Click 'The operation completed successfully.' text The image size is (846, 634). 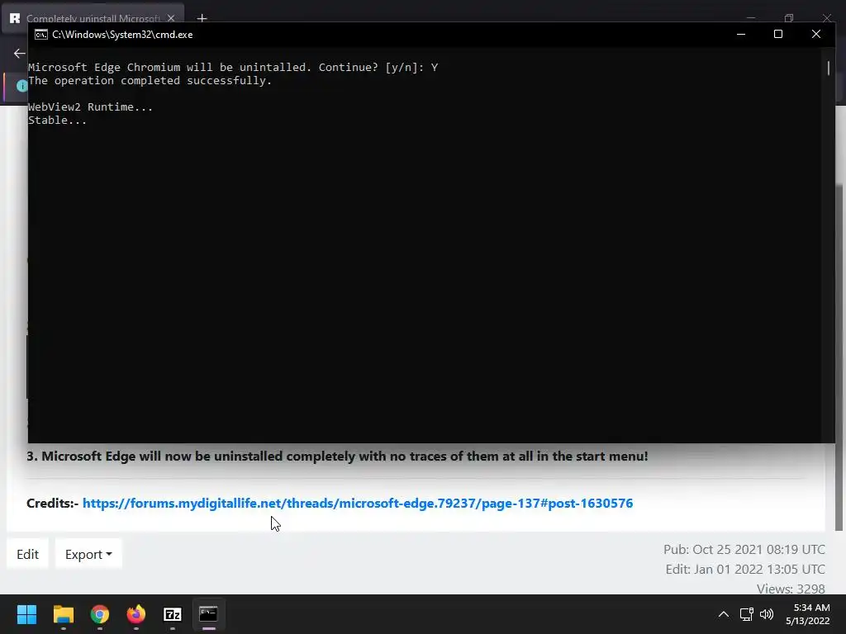coord(150,81)
